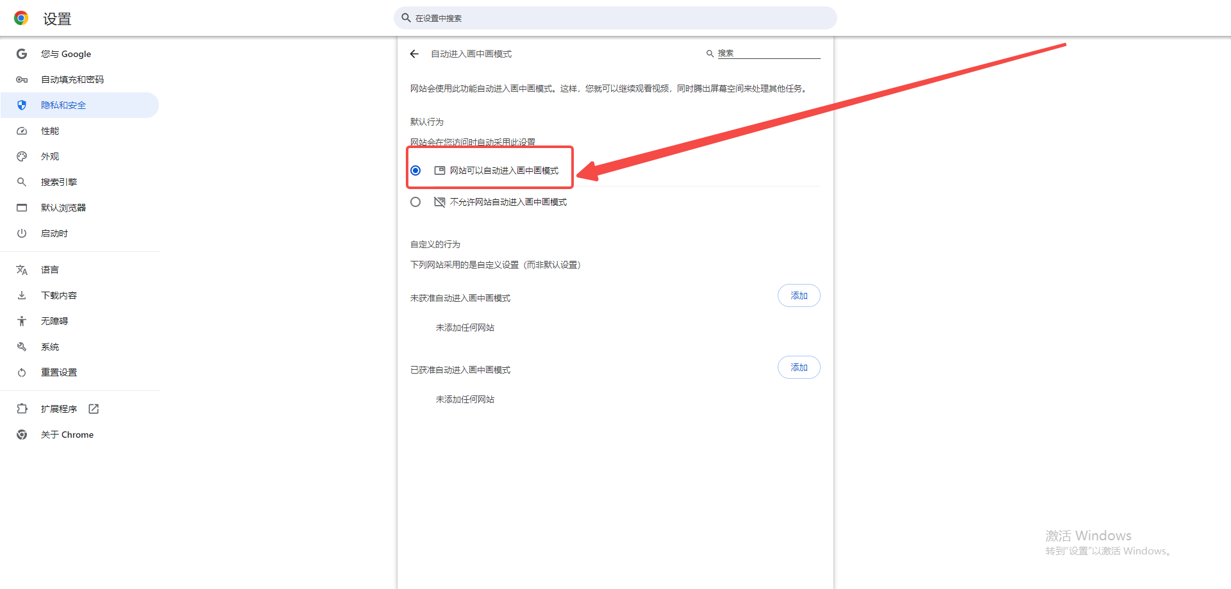Click the downloads arrow icon

coord(22,295)
